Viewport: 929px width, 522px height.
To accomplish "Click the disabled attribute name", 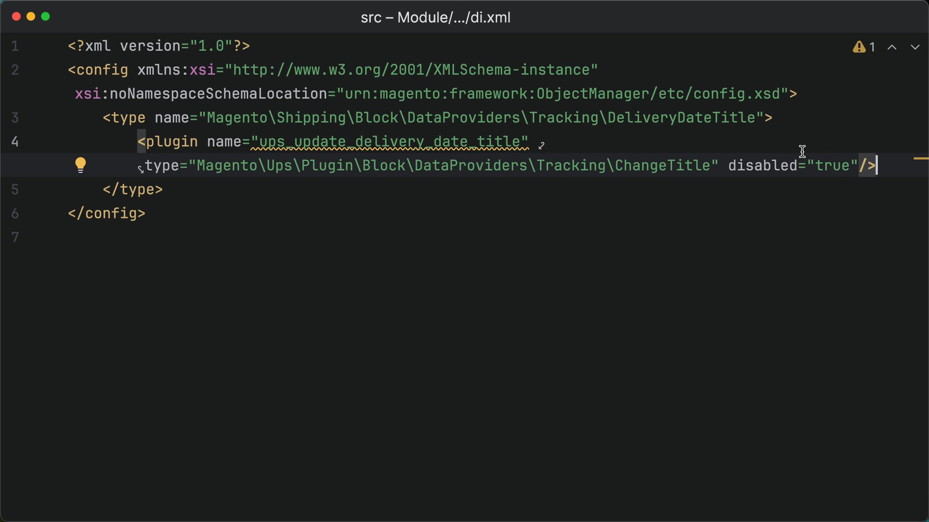I will [763, 165].
